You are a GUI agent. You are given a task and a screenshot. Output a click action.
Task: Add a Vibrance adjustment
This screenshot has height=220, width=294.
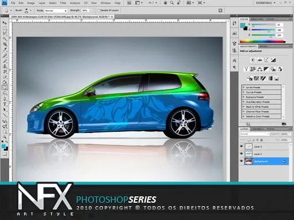point(246,69)
